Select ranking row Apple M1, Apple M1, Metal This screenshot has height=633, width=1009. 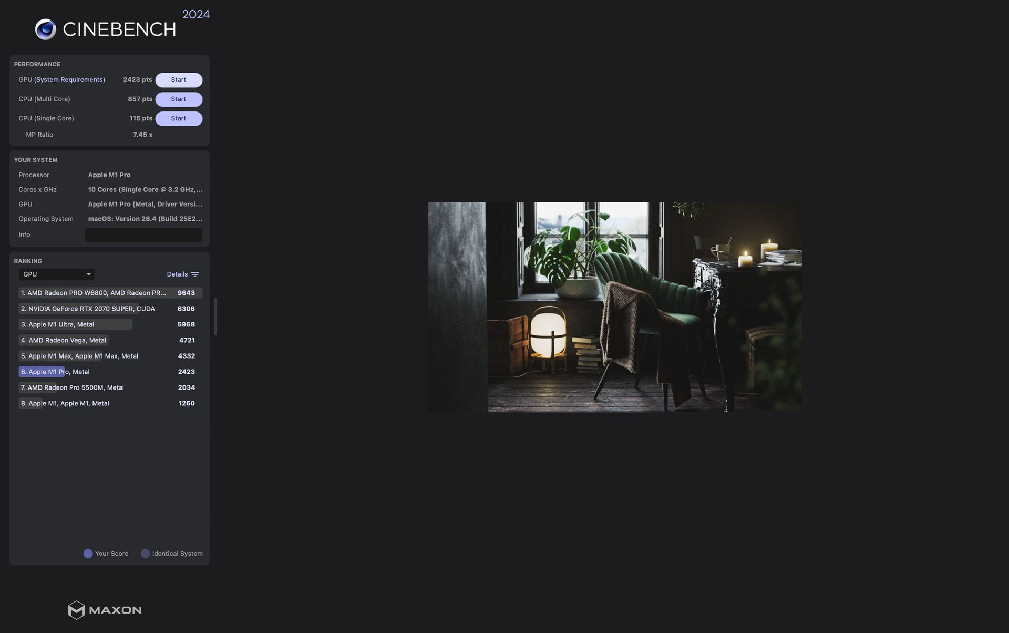pos(110,403)
